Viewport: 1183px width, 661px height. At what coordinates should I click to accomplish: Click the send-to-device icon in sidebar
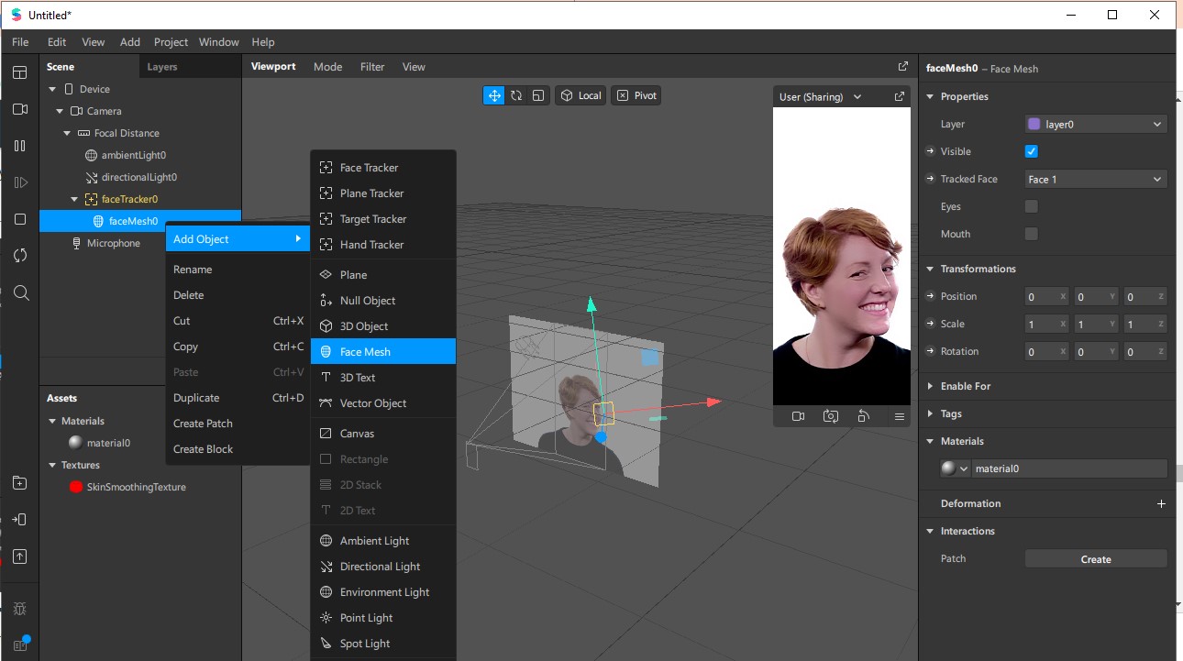pos(20,520)
